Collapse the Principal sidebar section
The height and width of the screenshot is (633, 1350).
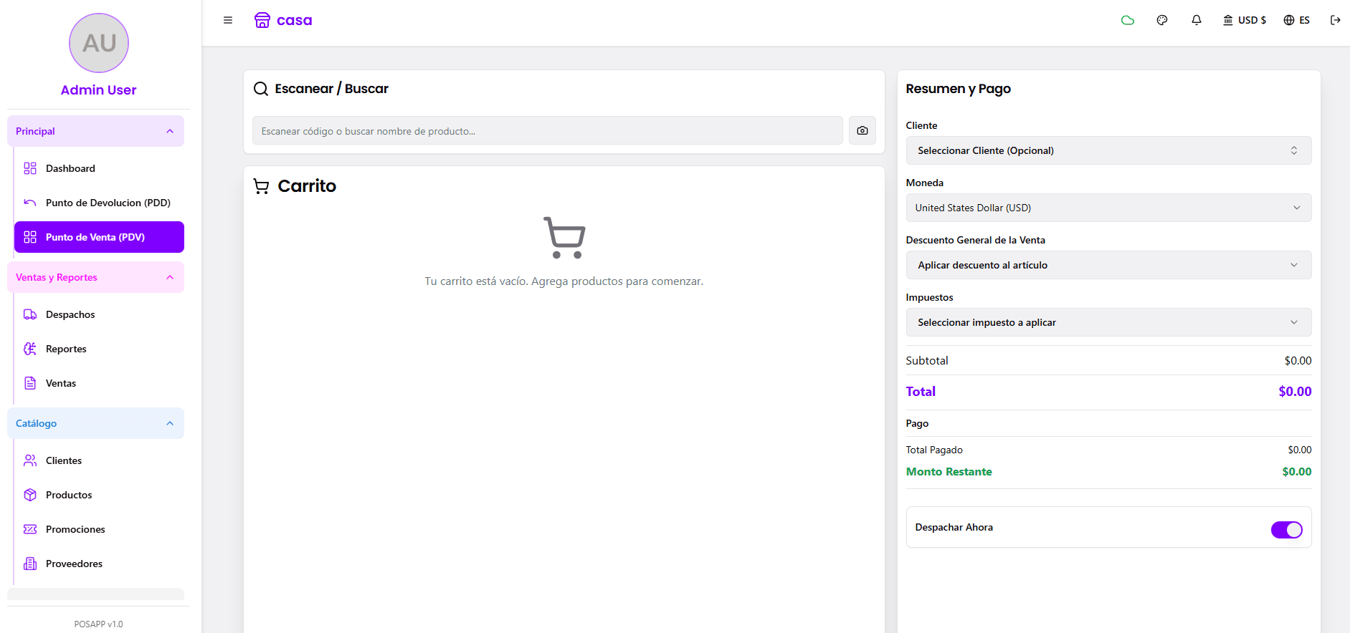tap(95, 131)
